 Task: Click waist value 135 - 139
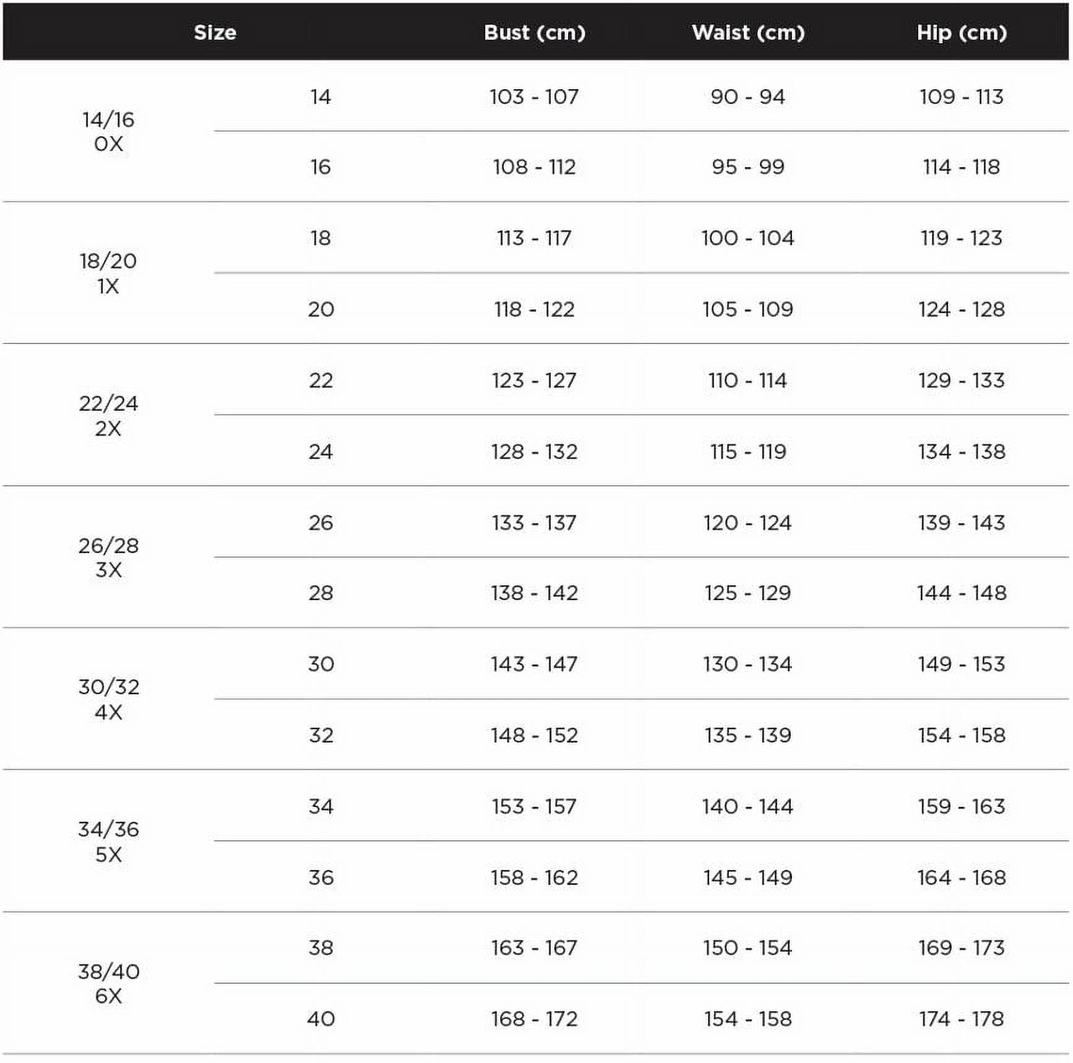coord(748,735)
